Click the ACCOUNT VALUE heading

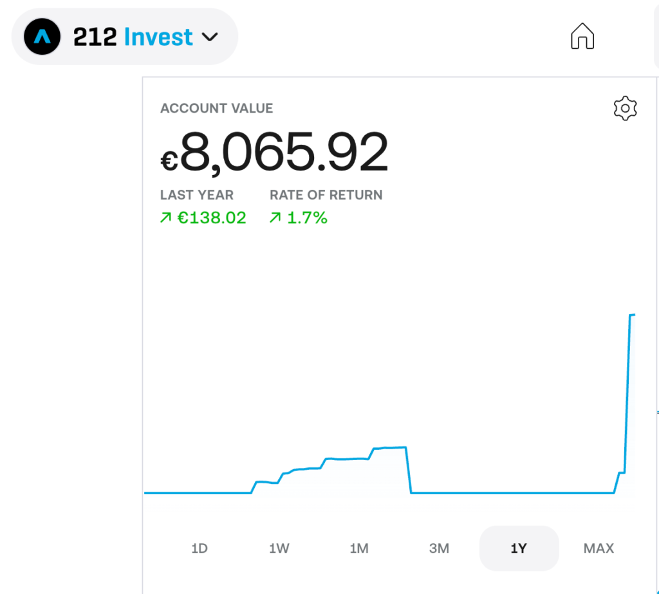pos(216,108)
